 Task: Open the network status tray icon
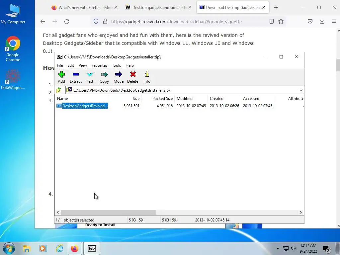coord(286,248)
